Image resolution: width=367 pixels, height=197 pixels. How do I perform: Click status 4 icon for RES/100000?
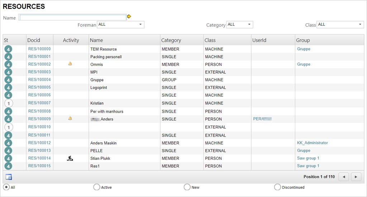[9, 49]
